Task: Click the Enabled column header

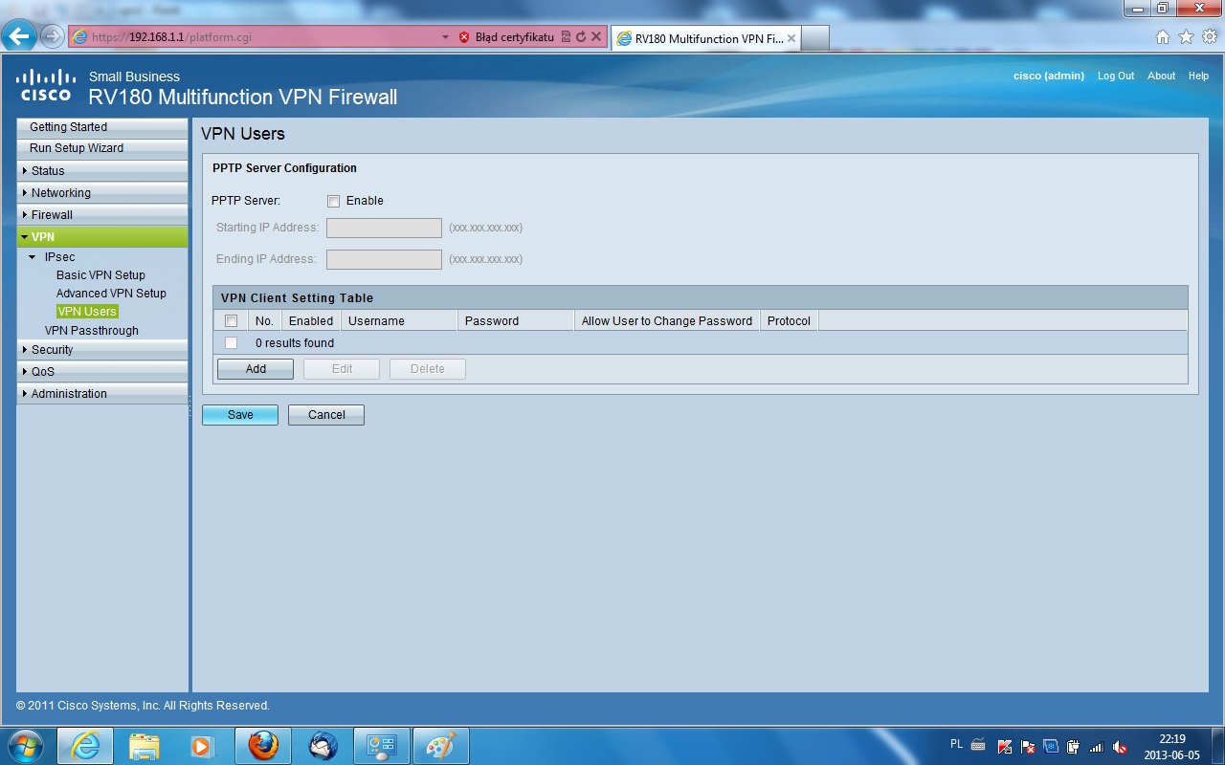Action: pyautogui.click(x=311, y=321)
